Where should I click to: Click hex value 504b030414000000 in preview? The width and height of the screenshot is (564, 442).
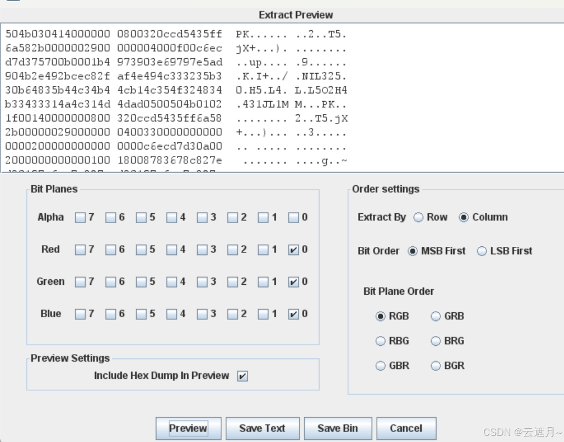pyautogui.click(x=58, y=34)
